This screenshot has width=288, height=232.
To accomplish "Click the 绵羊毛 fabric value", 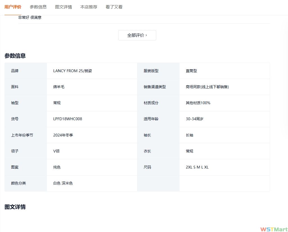I will pyautogui.click(x=59, y=87).
